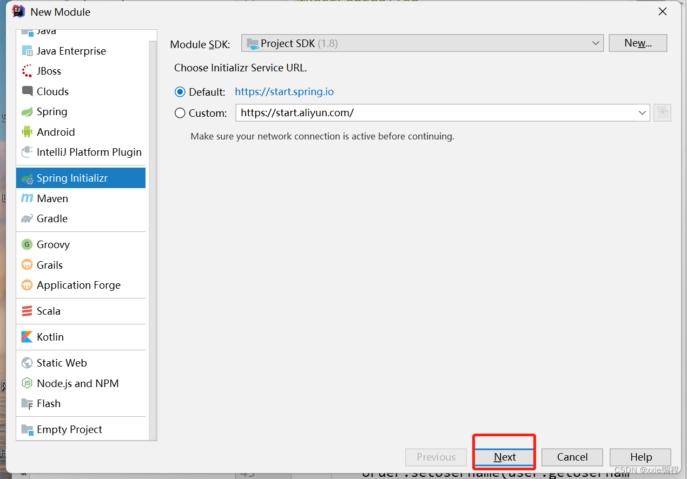Click the Previous button
The image size is (687, 479).
pos(436,457)
